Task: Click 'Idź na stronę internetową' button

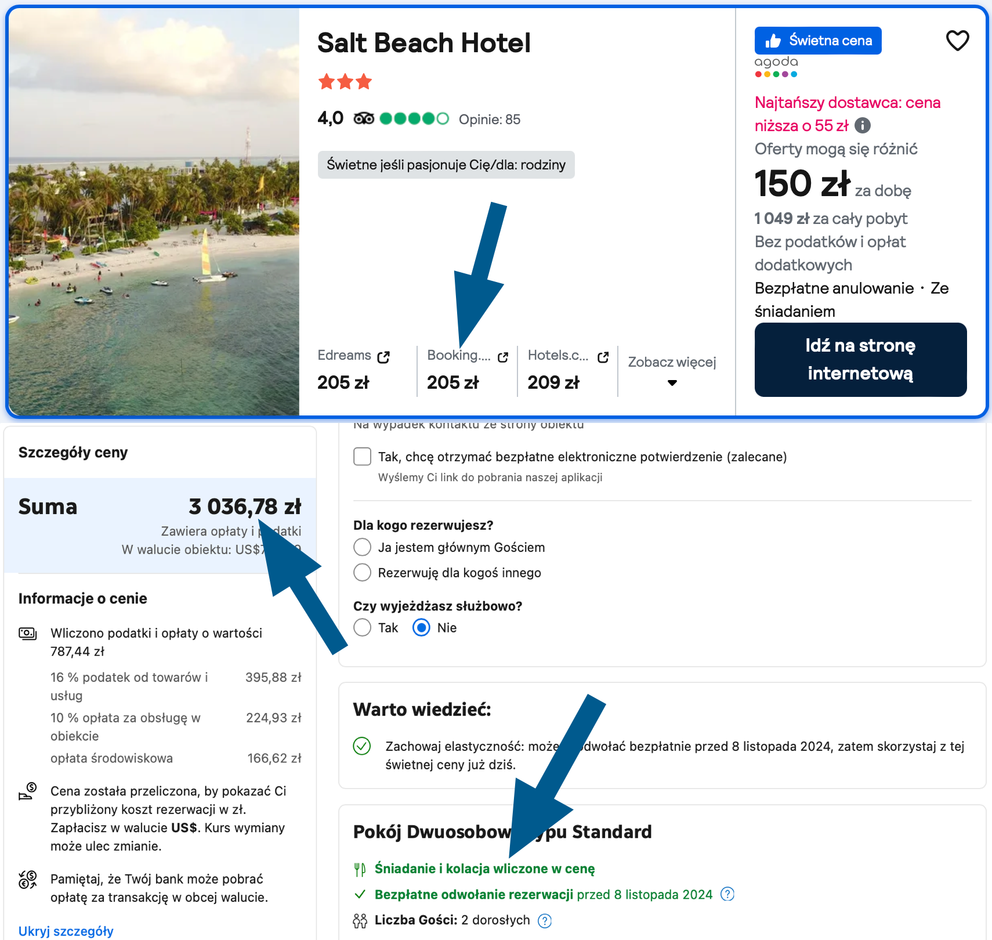Action: (860, 360)
